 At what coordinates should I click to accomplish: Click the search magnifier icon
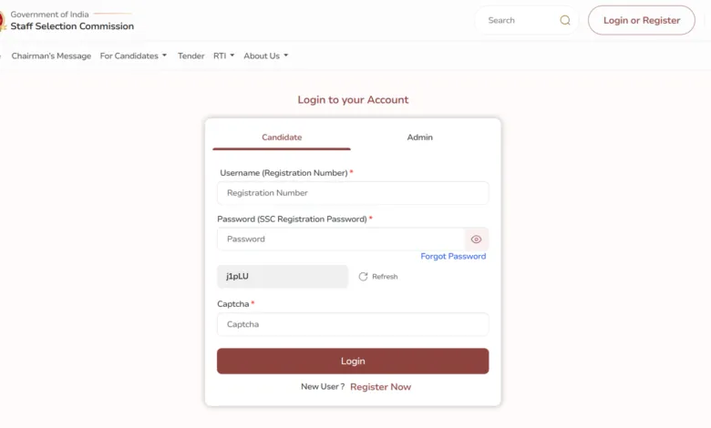[x=565, y=20]
